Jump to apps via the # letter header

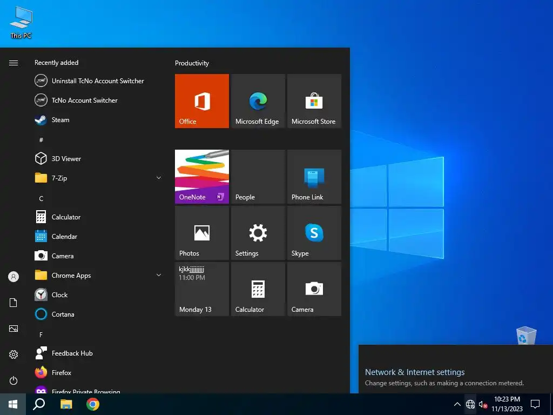[x=41, y=140]
